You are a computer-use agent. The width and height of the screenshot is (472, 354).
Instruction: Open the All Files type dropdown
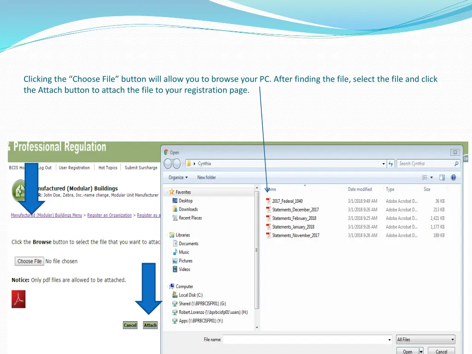pos(425,340)
